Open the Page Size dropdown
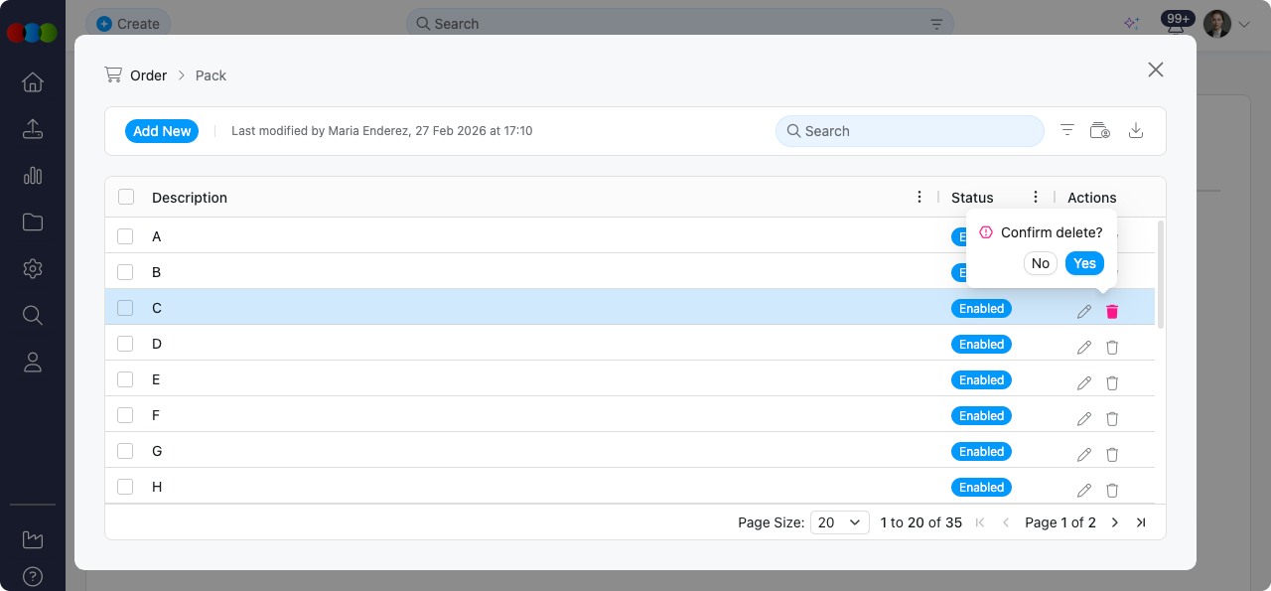This screenshot has width=1271, height=591. tap(840, 522)
